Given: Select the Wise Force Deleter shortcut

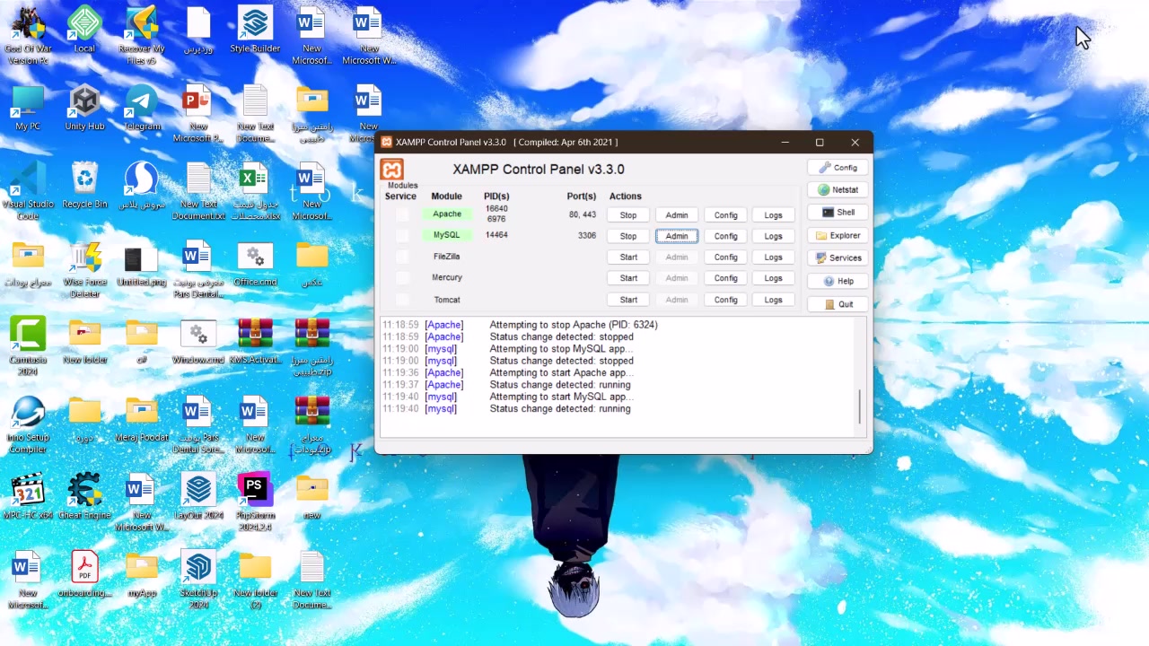Looking at the screenshot, I should pyautogui.click(x=84, y=270).
